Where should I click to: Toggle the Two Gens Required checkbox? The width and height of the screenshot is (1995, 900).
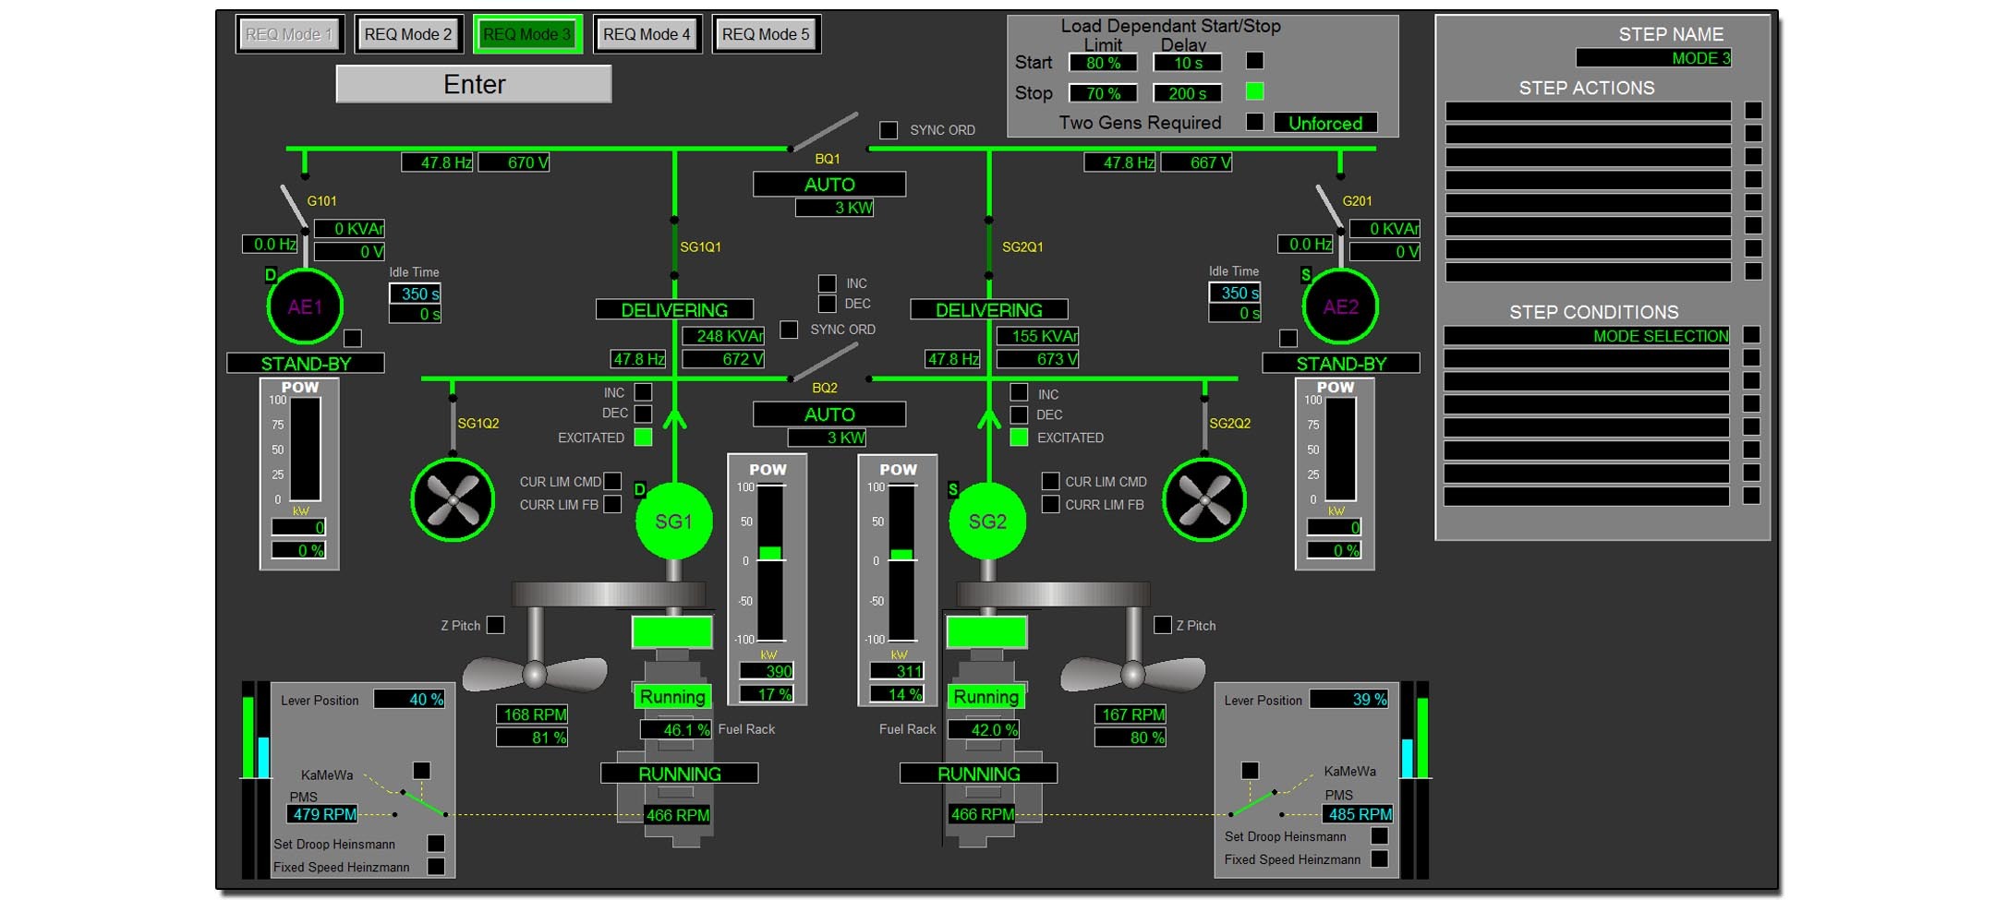[x=1254, y=122]
